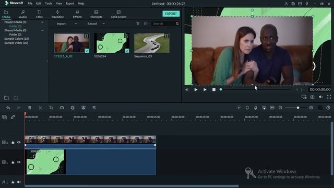Open the Audio tab
The image size is (334, 188).
pos(23,14)
